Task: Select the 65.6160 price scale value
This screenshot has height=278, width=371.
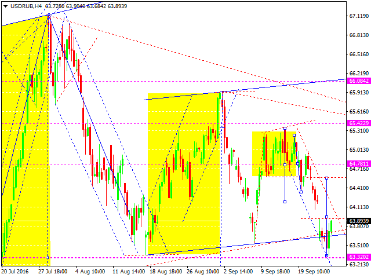Action: (359, 112)
